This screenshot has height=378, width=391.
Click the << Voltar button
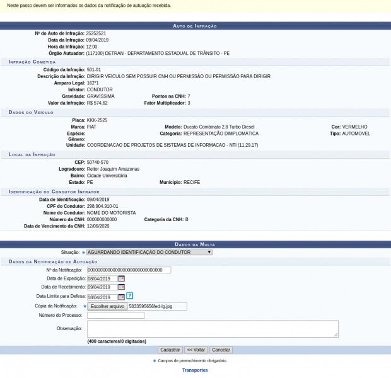(x=196, y=350)
